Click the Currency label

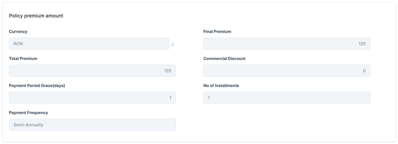point(18,32)
